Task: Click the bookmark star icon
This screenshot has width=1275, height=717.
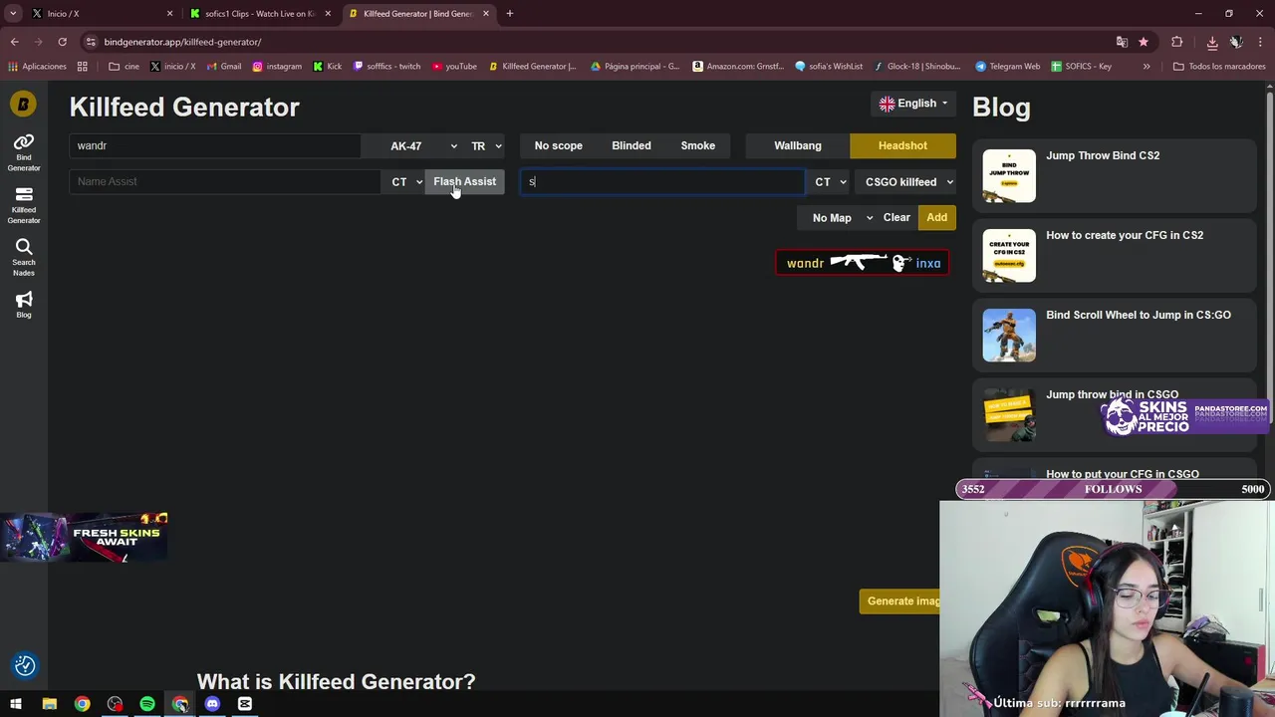Action: (x=1144, y=42)
